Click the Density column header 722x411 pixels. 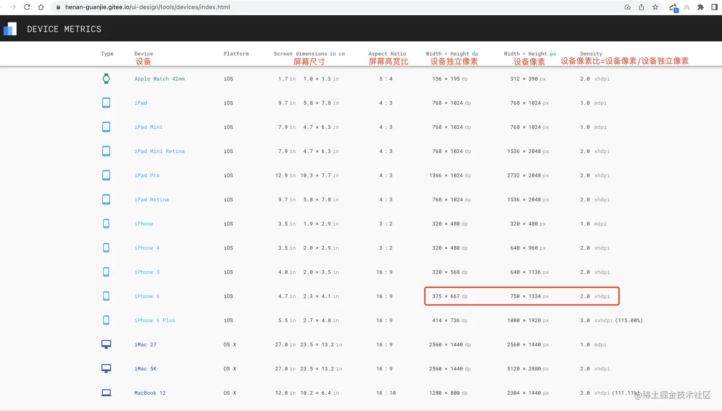point(591,54)
